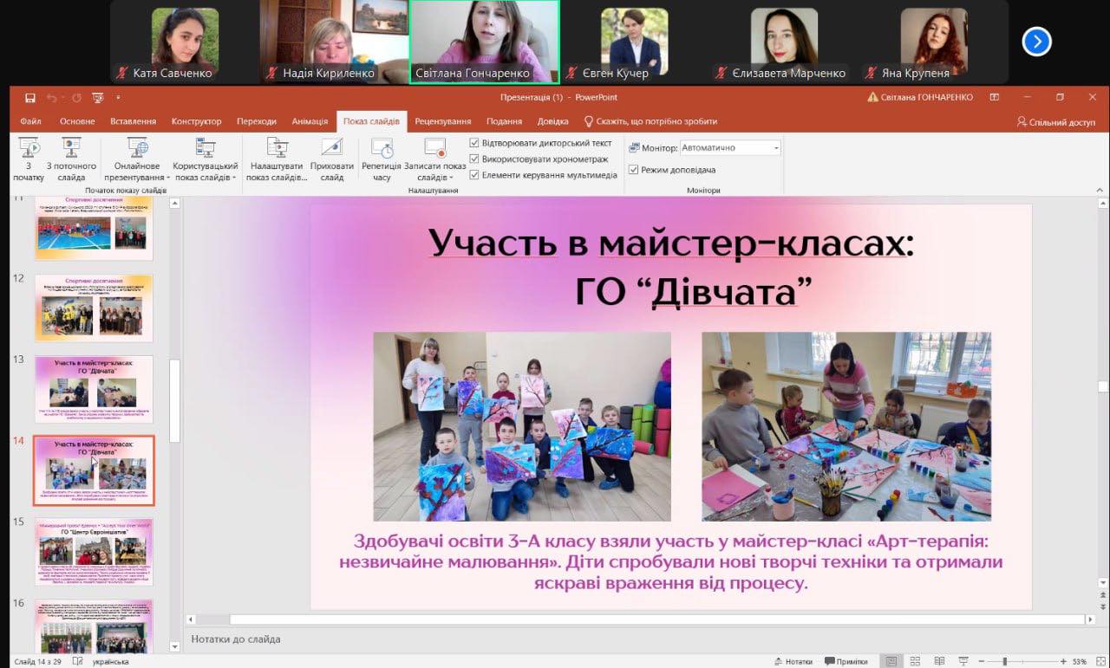Select slide 12 thumbnail
Image resolution: width=1110 pixels, height=668 pixels.
coord(94,308)
